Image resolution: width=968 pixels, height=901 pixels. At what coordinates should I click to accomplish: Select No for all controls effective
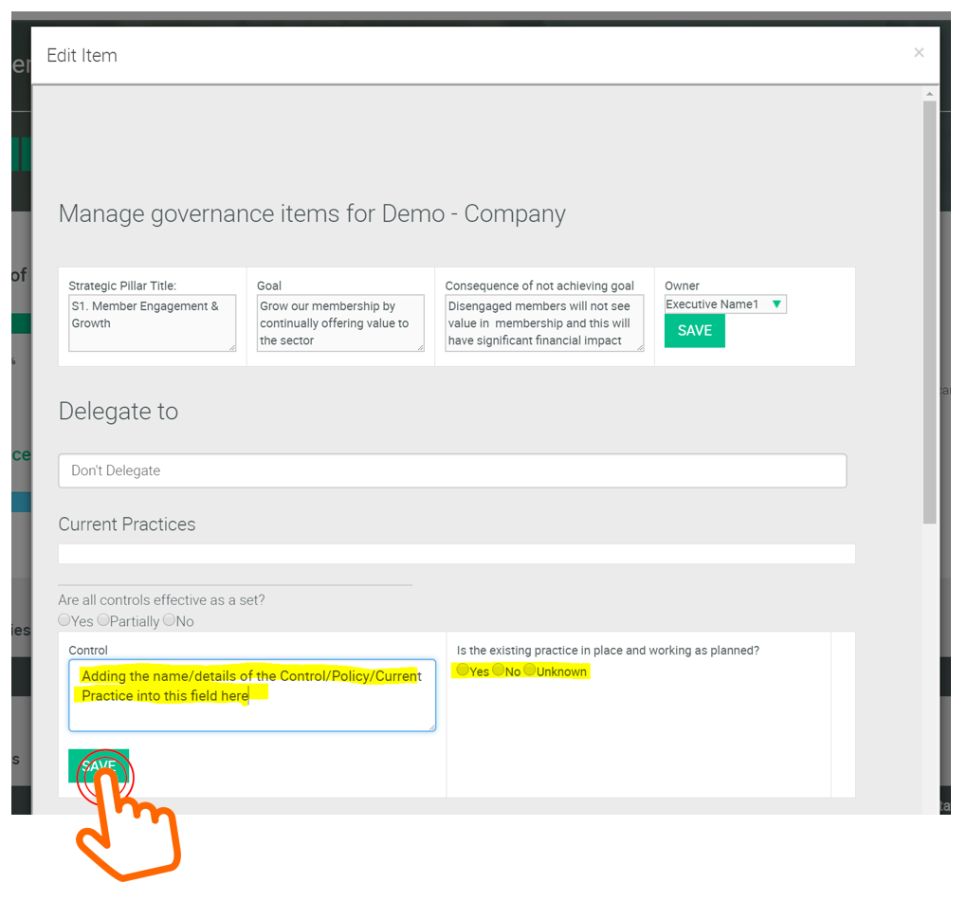(169, 620)
